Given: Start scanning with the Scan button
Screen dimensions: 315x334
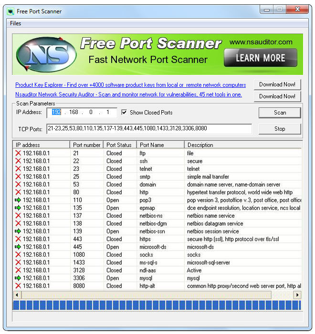Looking at the screenshot, I should (x=280, y=113).
